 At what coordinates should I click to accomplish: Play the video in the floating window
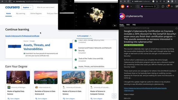[115, 26]
